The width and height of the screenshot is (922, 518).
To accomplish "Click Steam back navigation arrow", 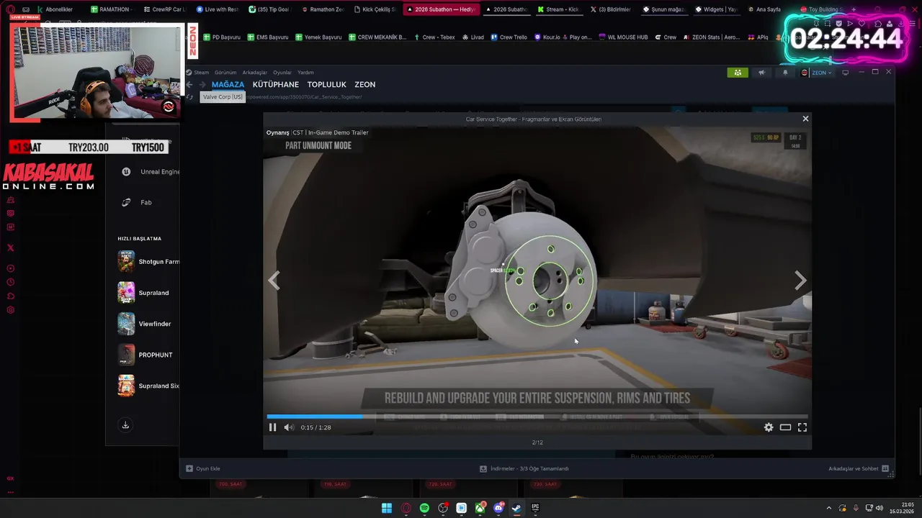I will coord(189,85).
